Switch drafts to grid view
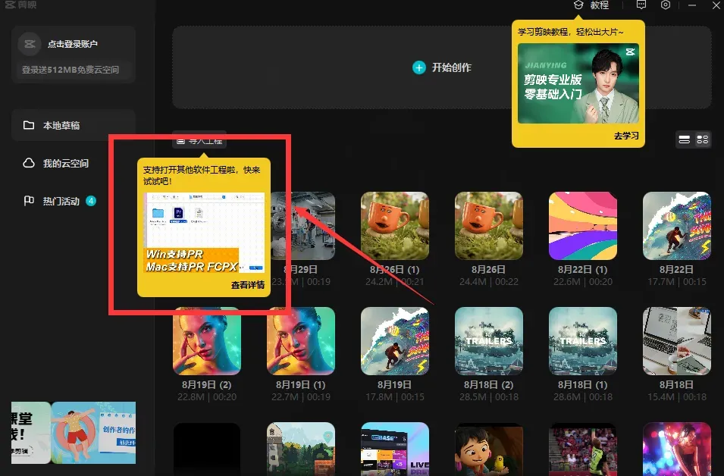 702,139
